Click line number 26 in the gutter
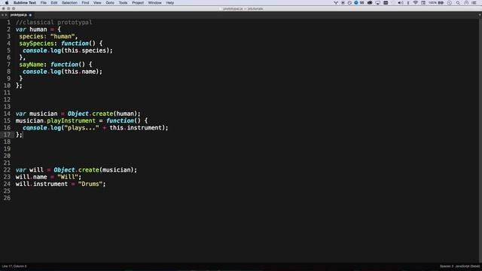This screenshot has height=271, width=482. [x=7, y=198]
